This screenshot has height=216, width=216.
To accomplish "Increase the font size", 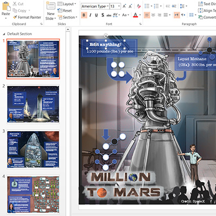I will point(124,6).
